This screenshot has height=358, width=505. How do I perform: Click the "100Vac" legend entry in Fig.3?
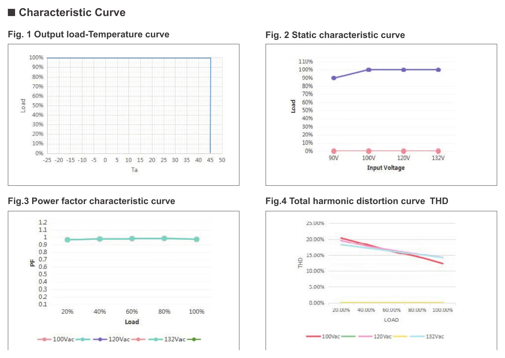click(x=64, y=339)
